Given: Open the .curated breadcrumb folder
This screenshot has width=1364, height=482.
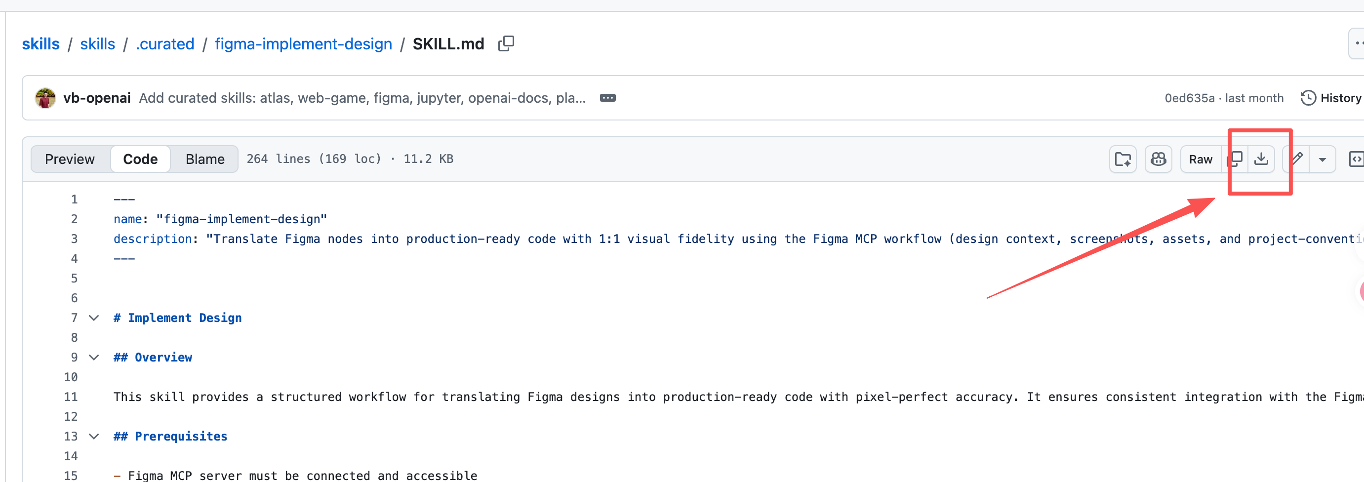Looking at the screenshot, I should click(165, 44).
